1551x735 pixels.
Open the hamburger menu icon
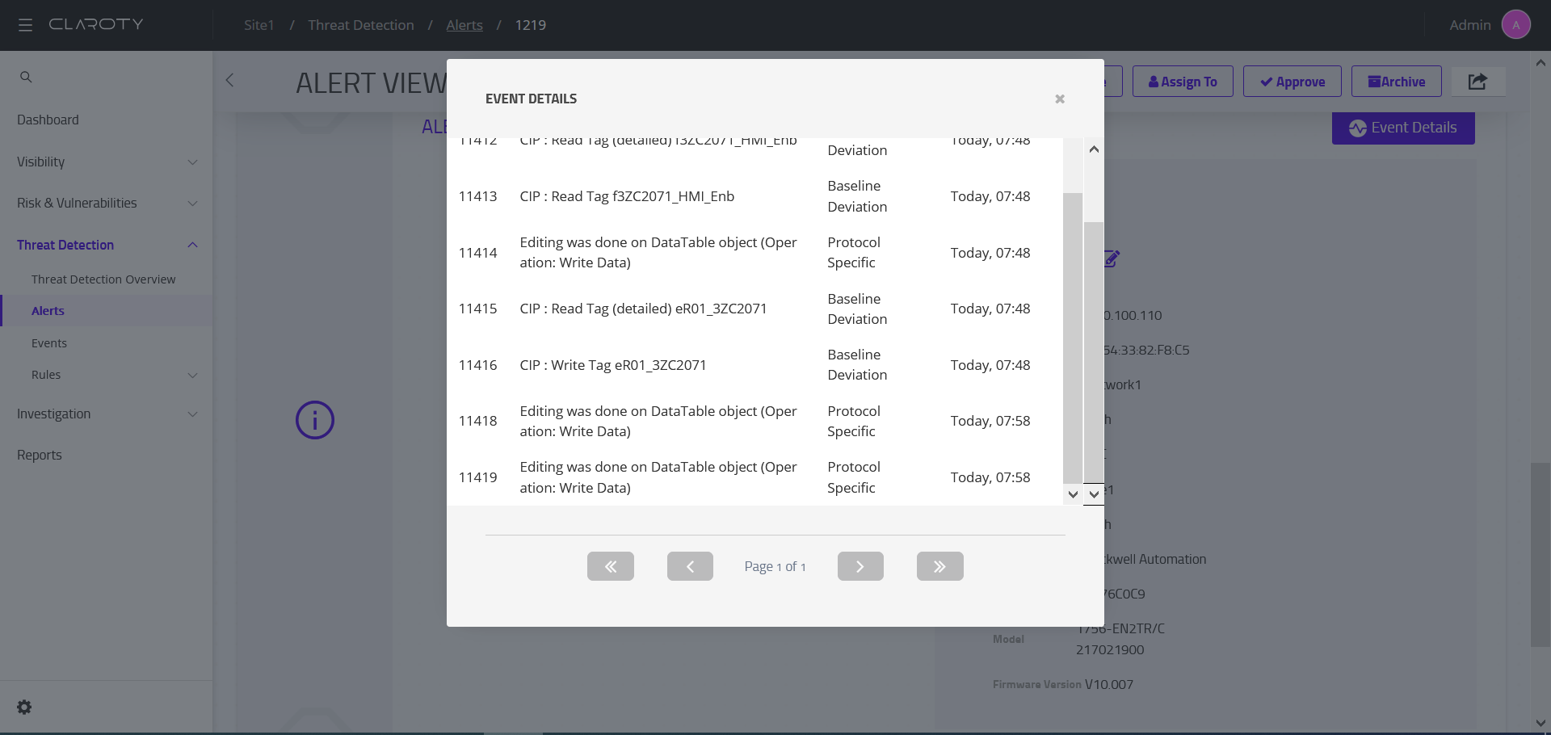pos(25,25)
